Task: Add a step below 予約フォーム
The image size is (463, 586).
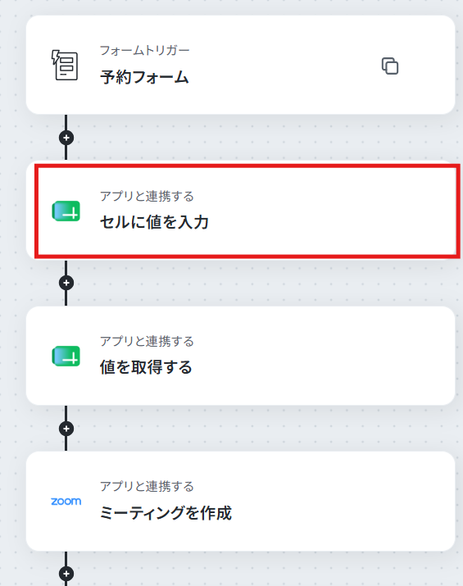Action: point(66,138)
